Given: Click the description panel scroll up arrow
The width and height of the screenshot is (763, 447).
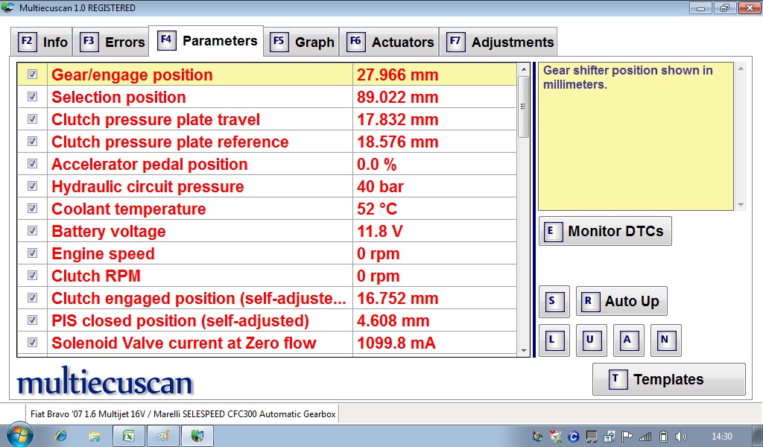Looking at the screenshot, I should [741, 69].
